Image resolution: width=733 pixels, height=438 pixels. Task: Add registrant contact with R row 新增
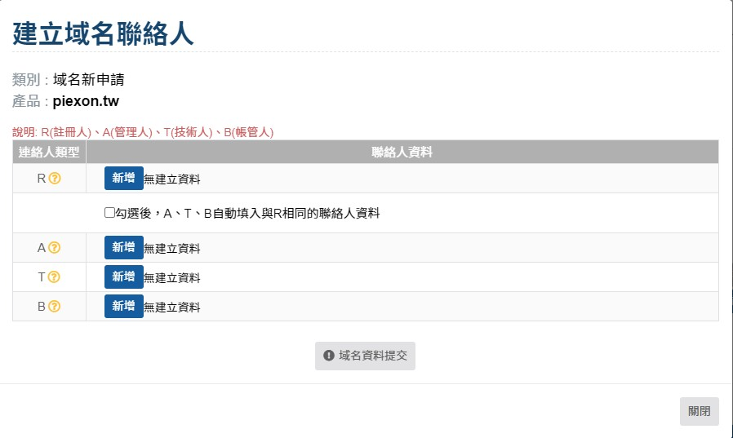click(124, 179)
